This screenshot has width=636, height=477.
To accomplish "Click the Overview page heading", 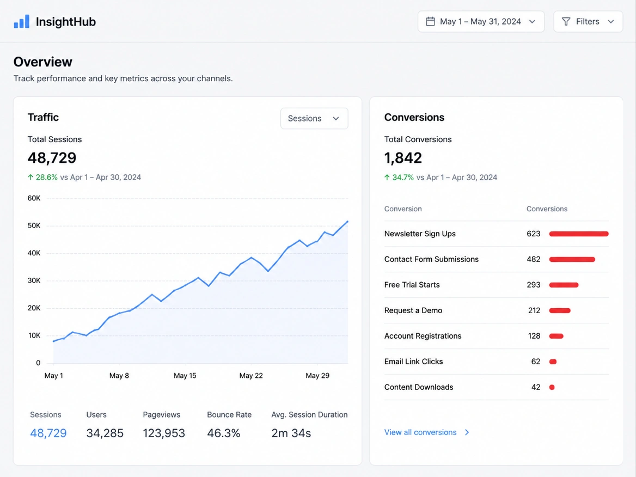I will (43, 62).
